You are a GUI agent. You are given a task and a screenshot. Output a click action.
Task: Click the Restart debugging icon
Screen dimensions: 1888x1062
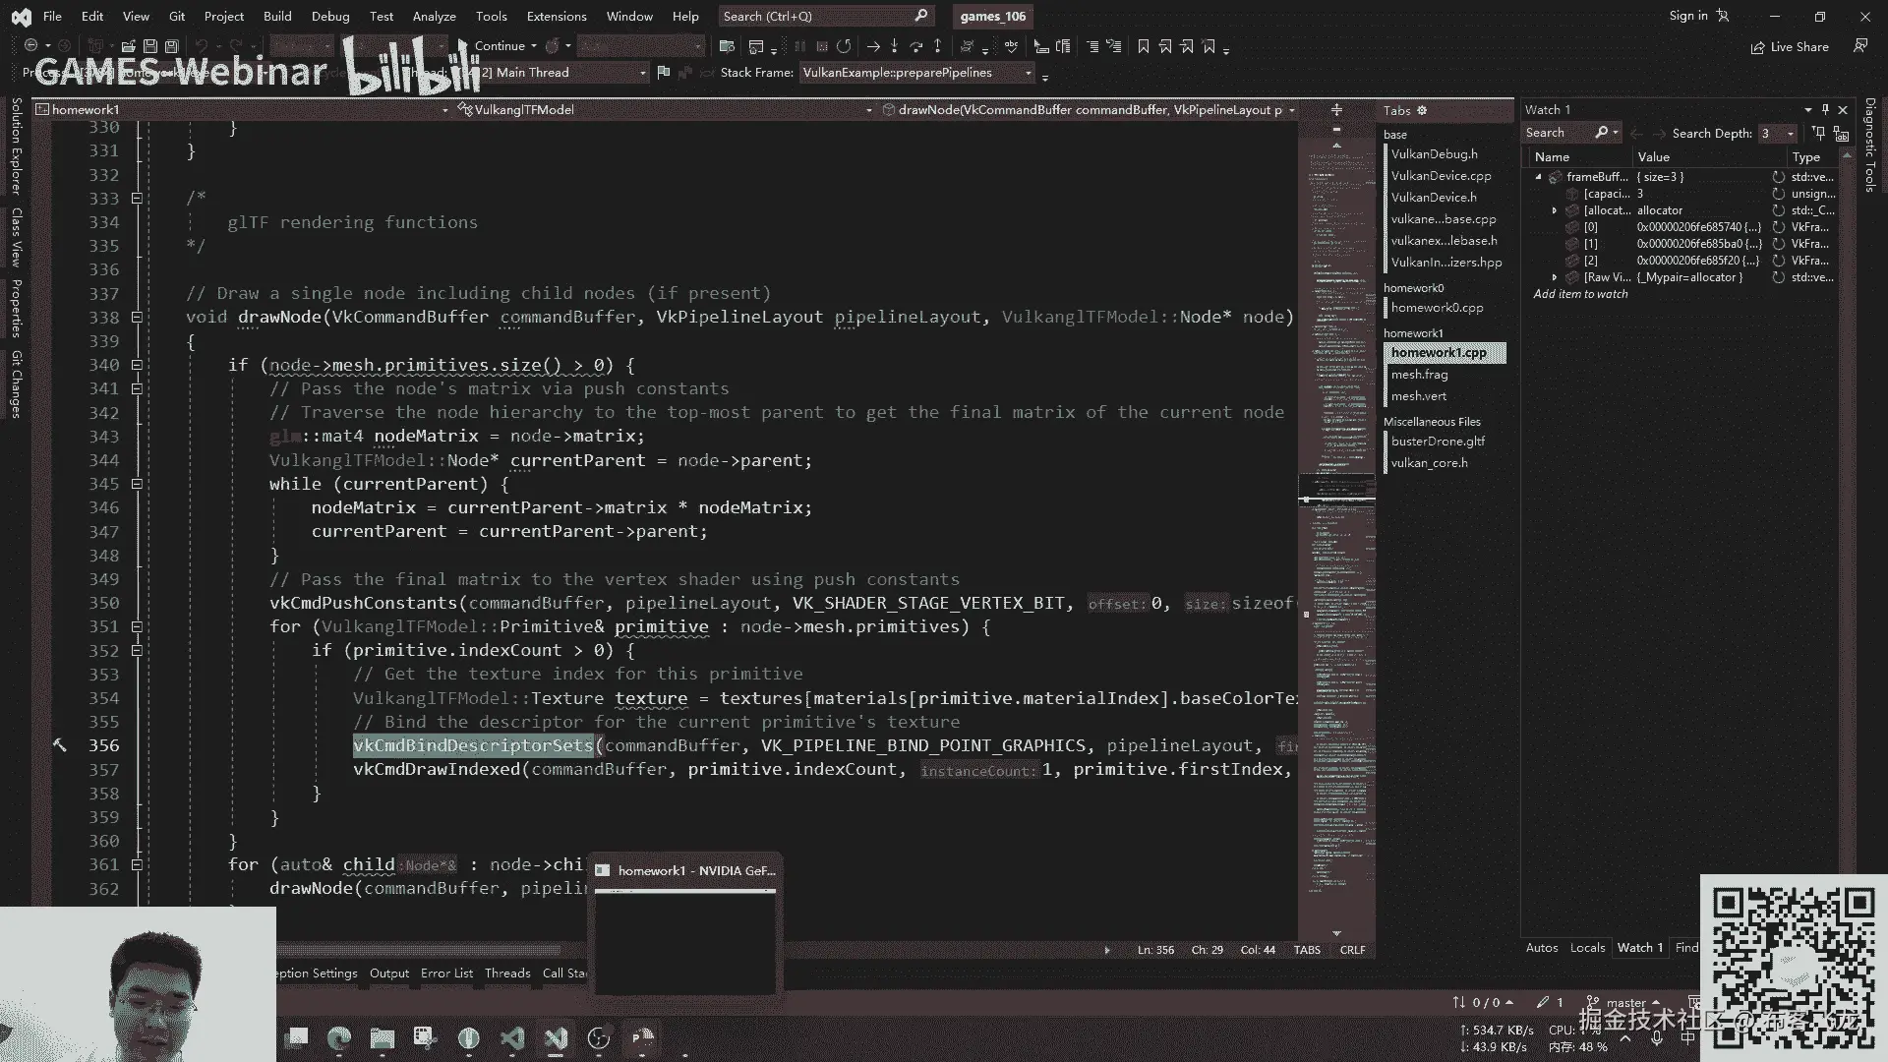pos(844,46)
